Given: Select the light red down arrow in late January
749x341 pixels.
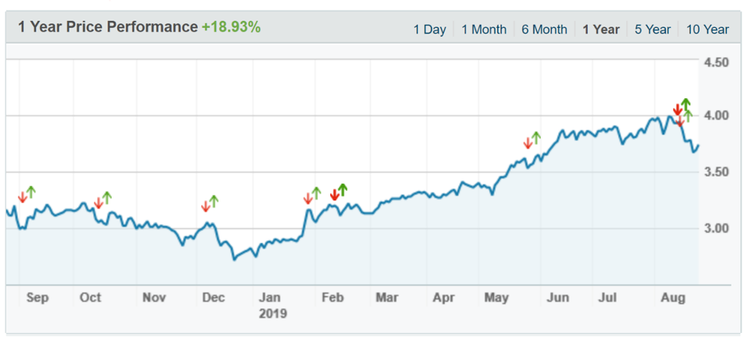Looking at the screenshot, I should 308,198.
